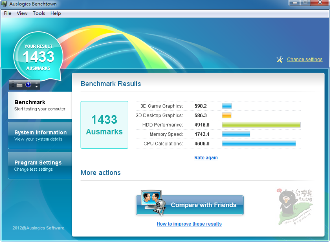Click the 1433 Ausmarks score box
The height and width of the screenshot is (242, 330).
click(x=104, y=125)
